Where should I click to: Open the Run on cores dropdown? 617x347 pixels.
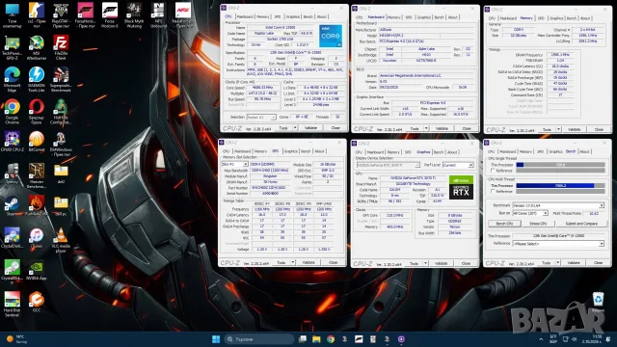530,213
